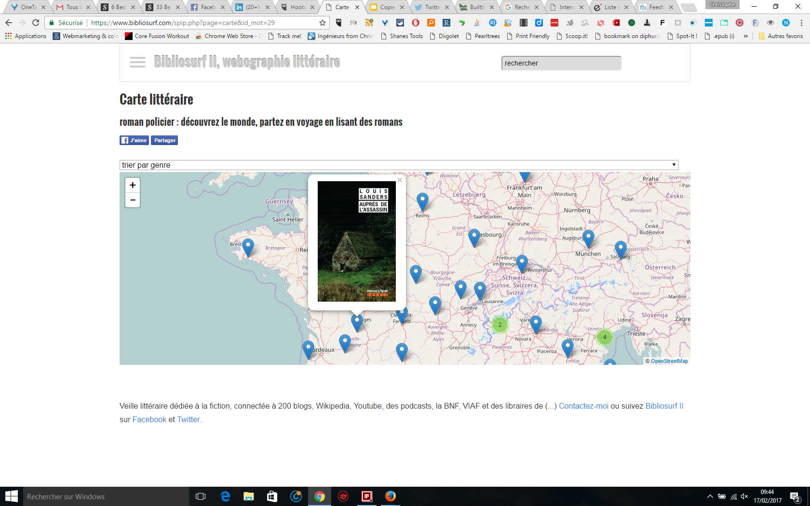810x506 pixels.
Task: Open the OpenStreetMap attribution link
Action: pos(669,361)
